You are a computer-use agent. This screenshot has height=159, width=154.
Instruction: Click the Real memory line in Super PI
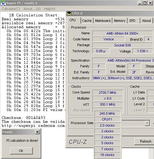33,19
